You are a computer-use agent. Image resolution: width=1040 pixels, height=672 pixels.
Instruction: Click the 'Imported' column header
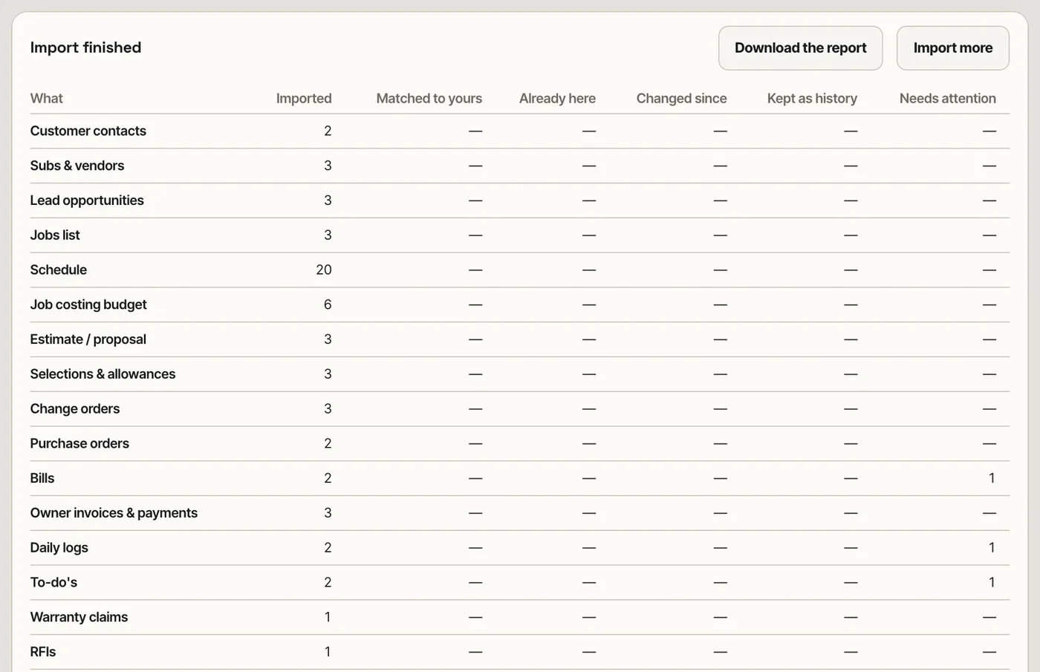[x=304, y=98]
